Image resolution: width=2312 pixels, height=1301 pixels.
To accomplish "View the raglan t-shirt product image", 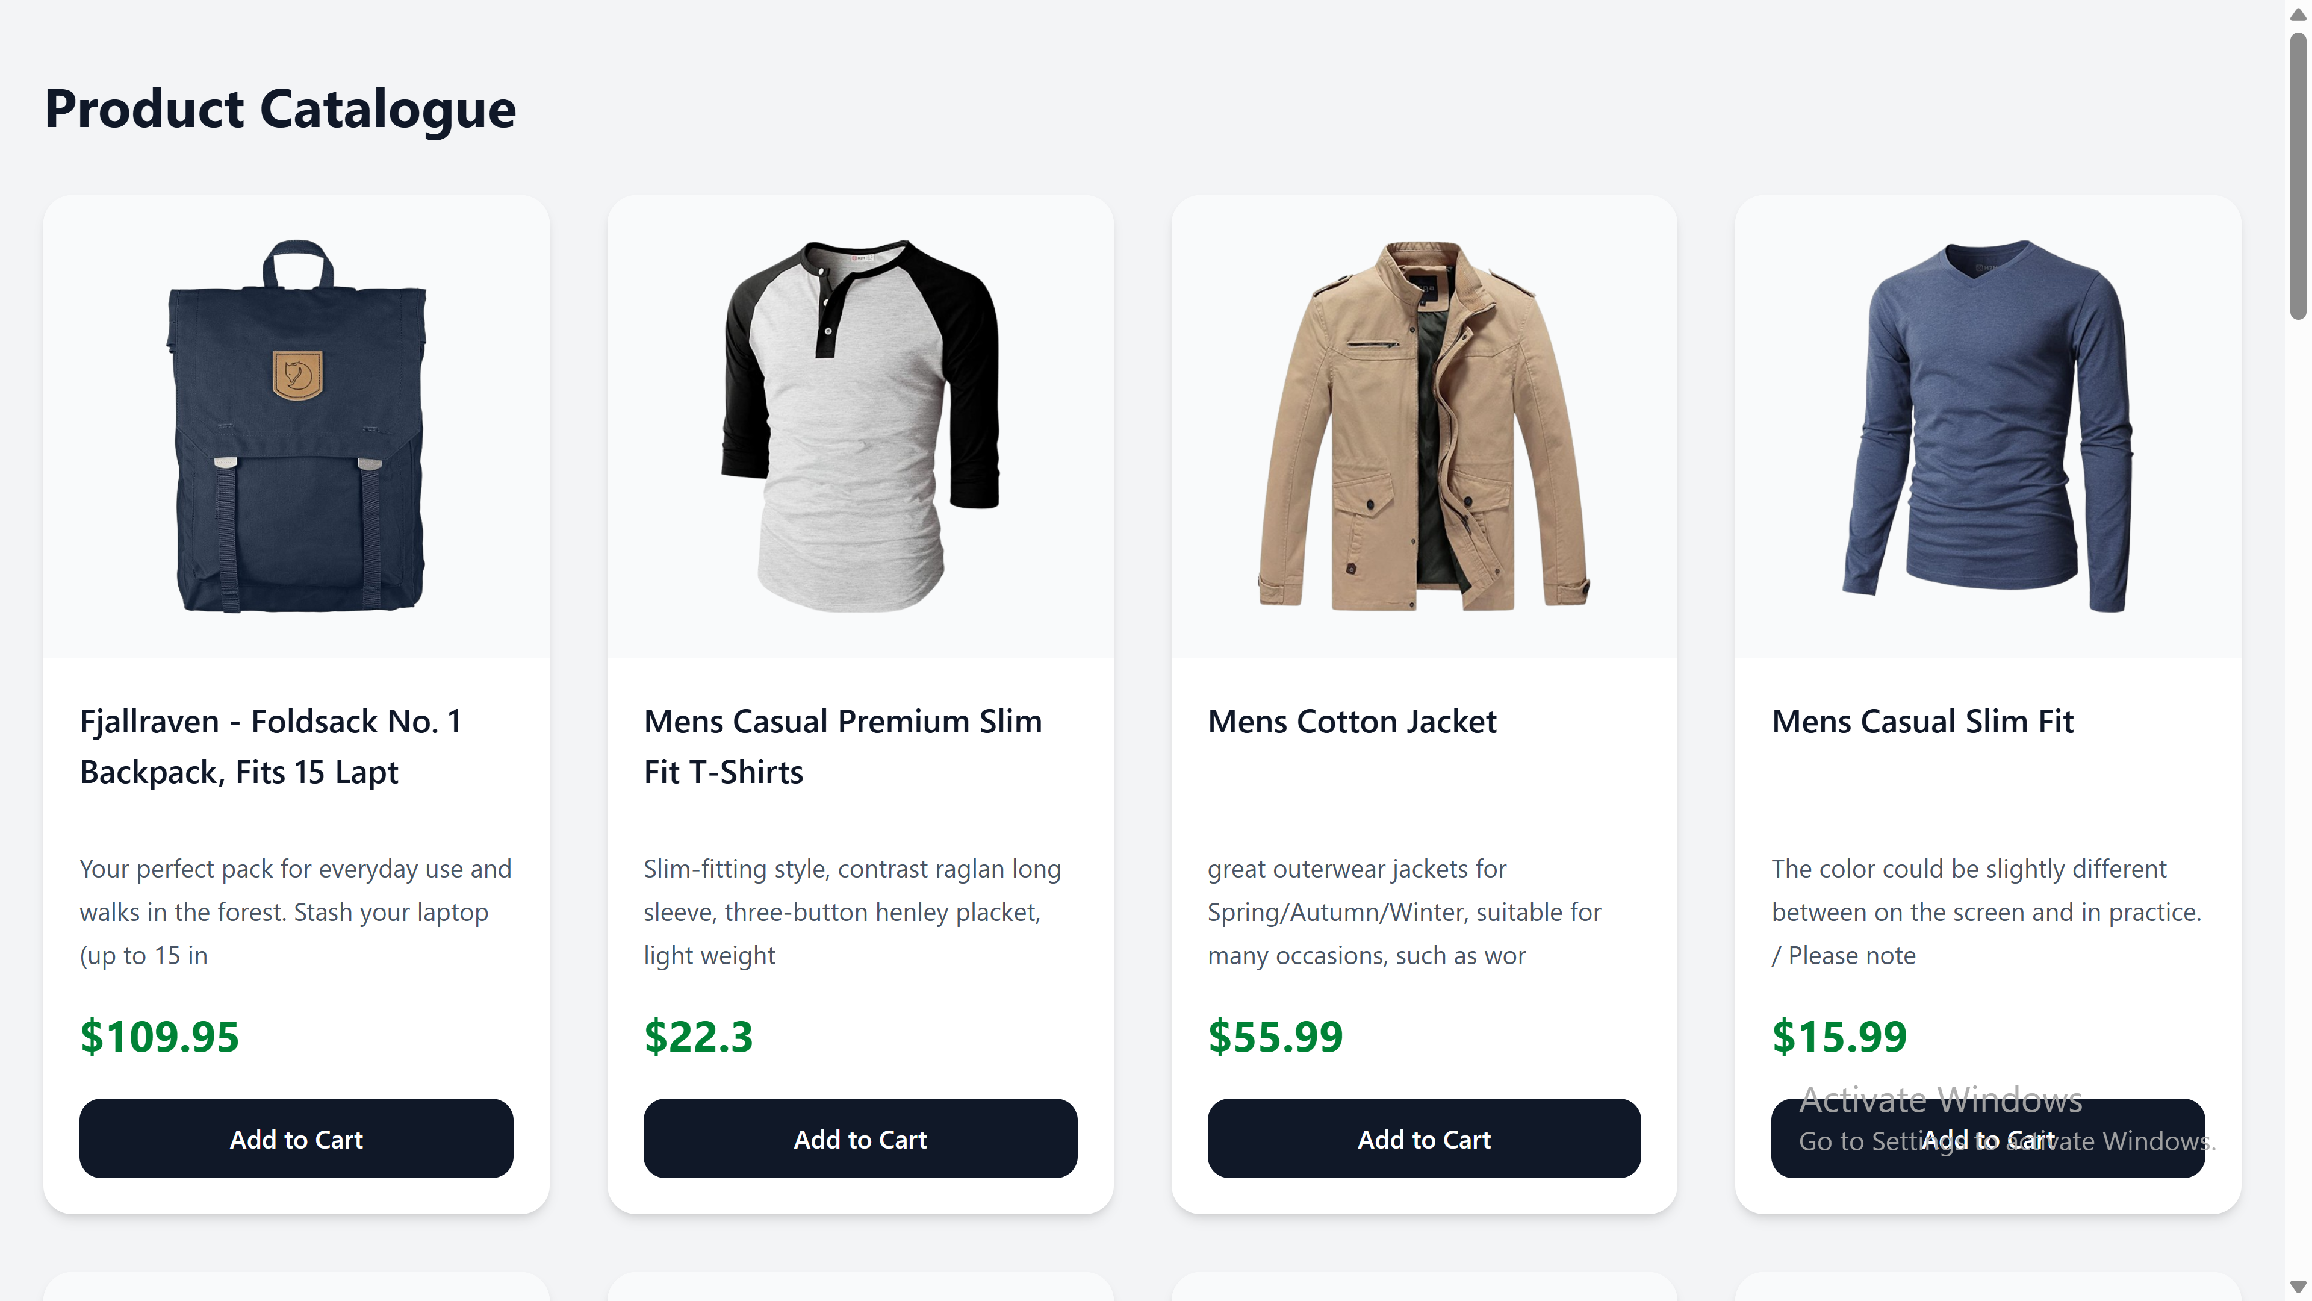I will pos(859,431).
